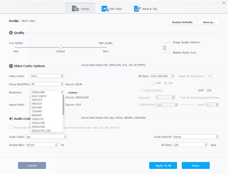Select 2560x1440 (2K) in resolution list

tap(46, 131)
